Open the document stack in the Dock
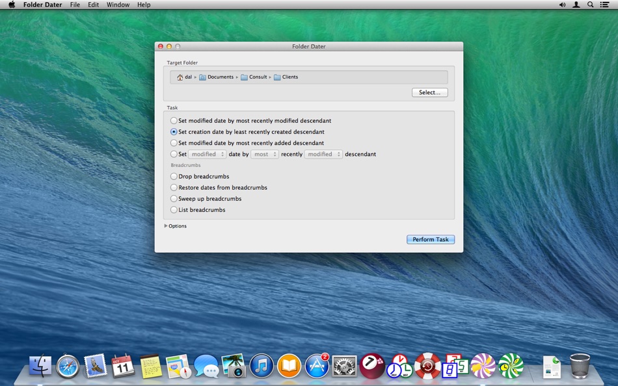Screen dimensions: 618x386 tap(552, 367)
